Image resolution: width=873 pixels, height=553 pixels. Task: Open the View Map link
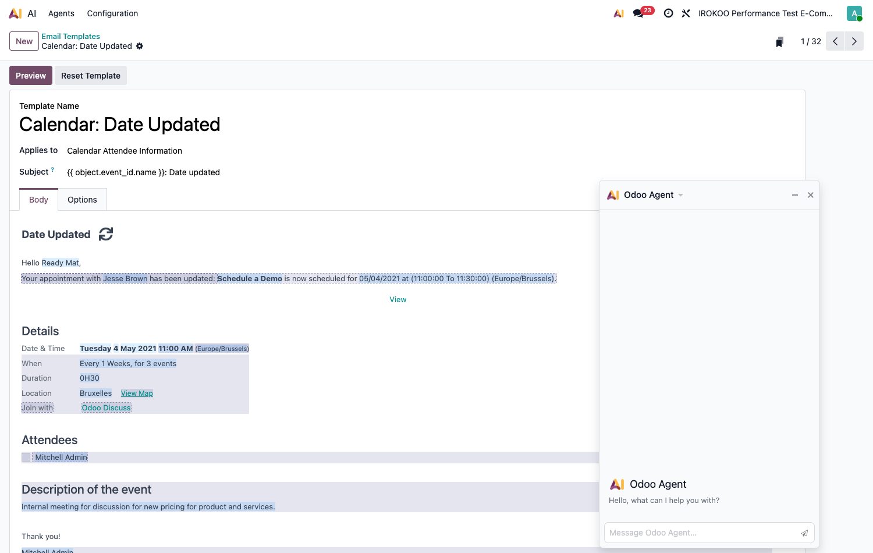tap(137, 394)
